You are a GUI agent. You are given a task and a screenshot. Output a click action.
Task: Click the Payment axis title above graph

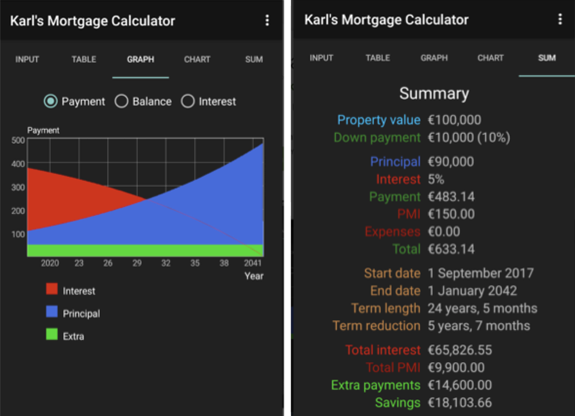point(43,130)
